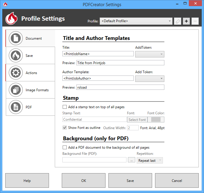Switch to the PDF tab
204x193 pixels.
pos(30,107)
